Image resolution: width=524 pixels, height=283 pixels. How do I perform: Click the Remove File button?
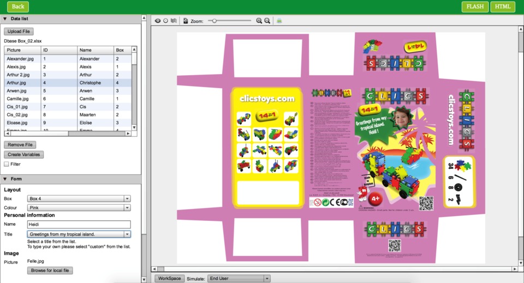(x=20, y=145)
